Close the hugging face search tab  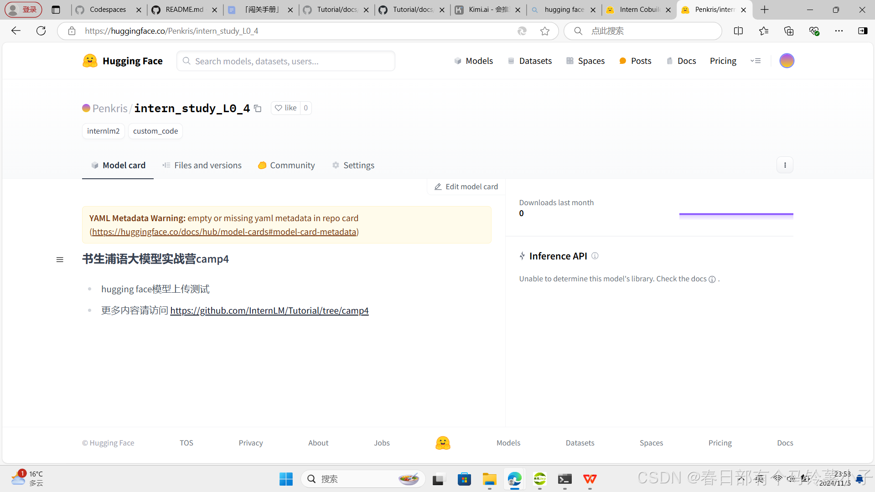593,10
